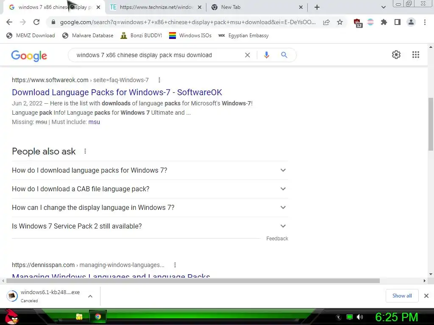The width and height of the screenshot is (434, 325).
Task: Switch to the technize.net tab
Action: click(x=156, y=7)
